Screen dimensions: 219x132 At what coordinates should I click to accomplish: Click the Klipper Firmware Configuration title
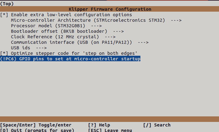[x=110, y=9]
